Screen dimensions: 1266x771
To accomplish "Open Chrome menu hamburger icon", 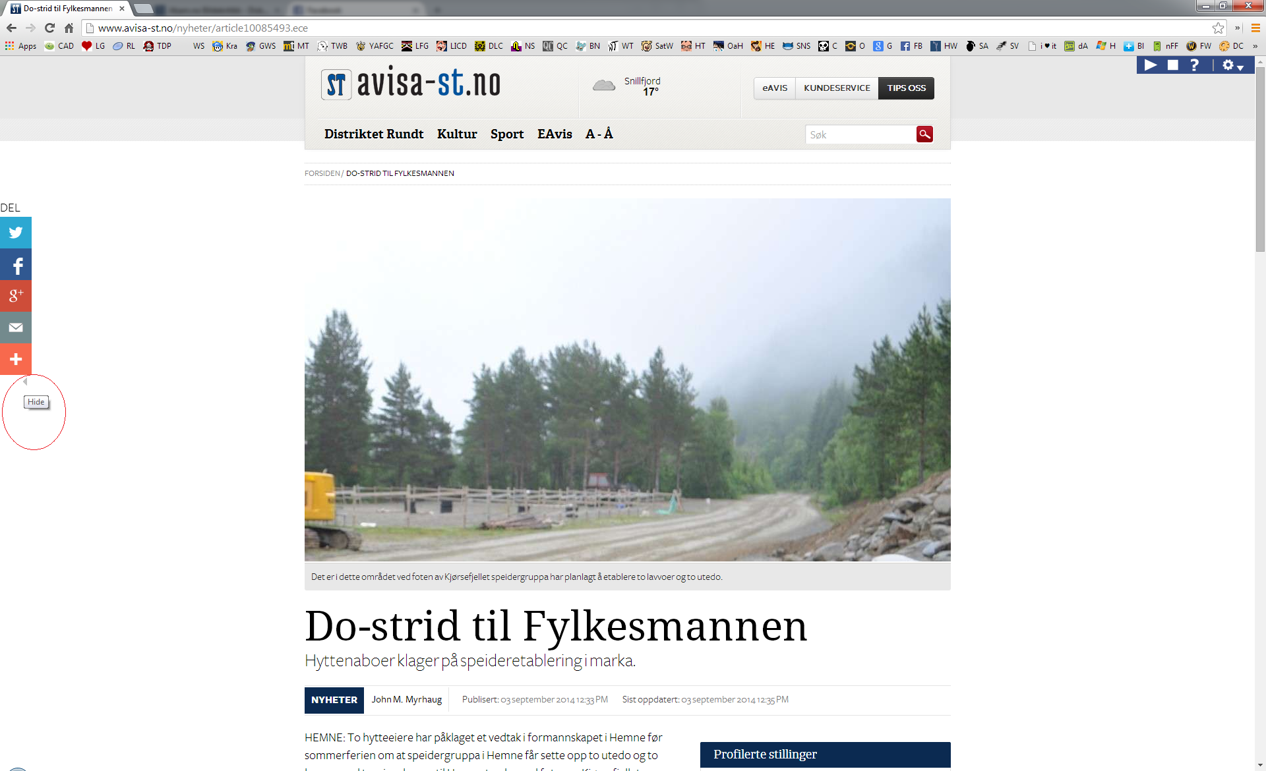I will coord(1255,28).
